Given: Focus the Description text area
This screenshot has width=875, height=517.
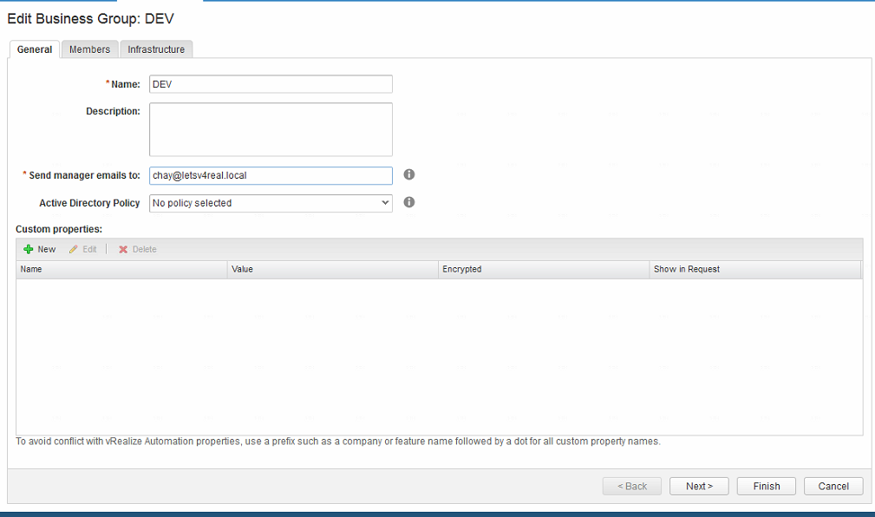Looking at the screenshot, I should point(271,129).
